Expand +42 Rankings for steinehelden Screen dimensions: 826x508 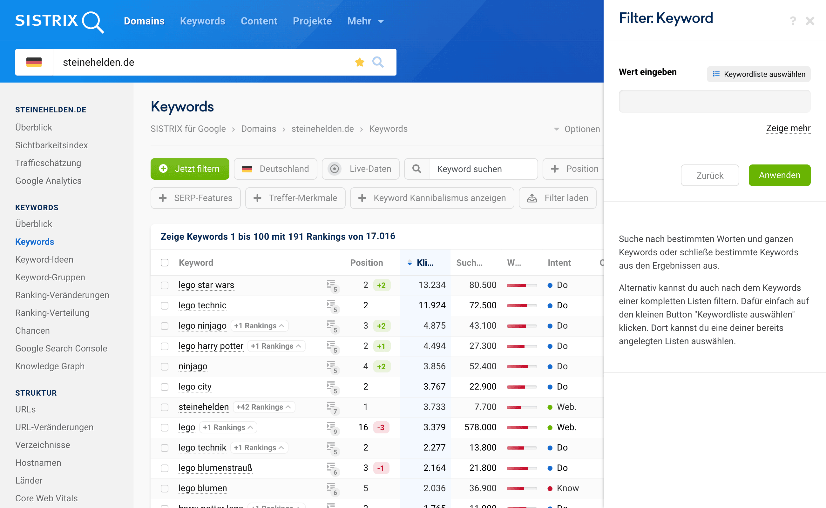pyautogui.click(x=263, y=407)
